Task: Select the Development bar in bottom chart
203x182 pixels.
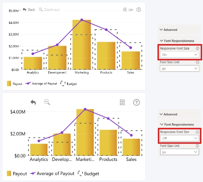Action: (x=62, y=145)
